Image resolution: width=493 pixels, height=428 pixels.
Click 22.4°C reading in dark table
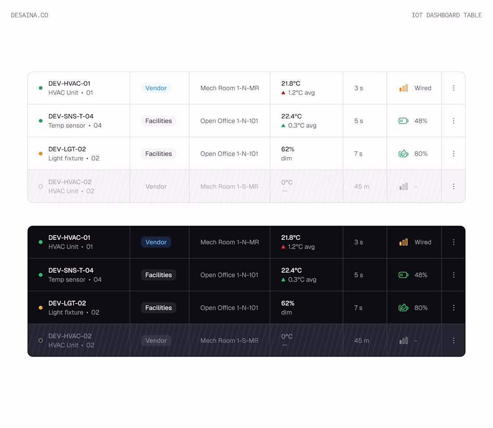(x=291, y=270)
